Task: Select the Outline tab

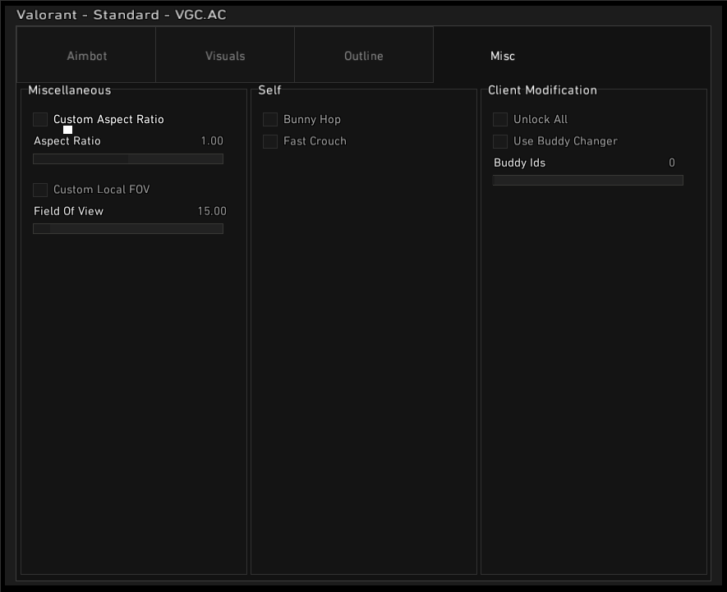Action: coord(363,55)
